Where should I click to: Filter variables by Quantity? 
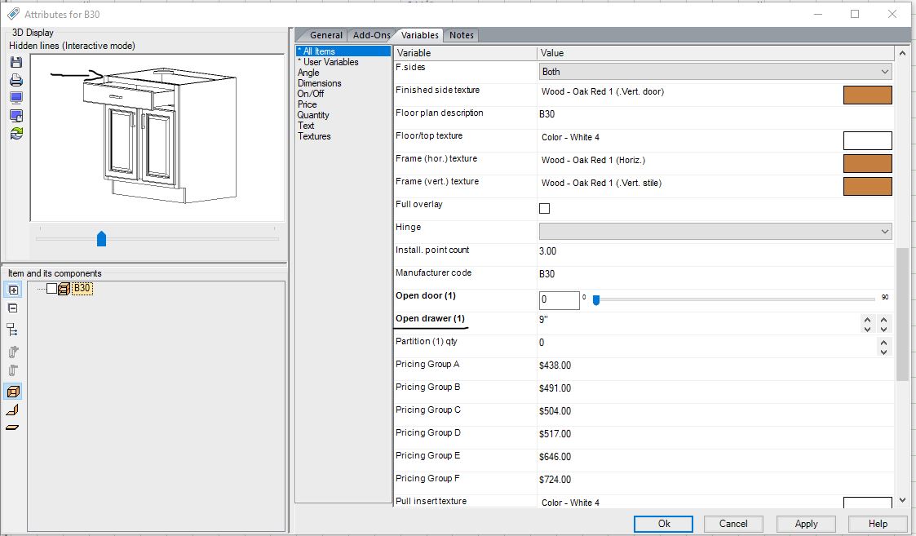[x=313, y=115]
